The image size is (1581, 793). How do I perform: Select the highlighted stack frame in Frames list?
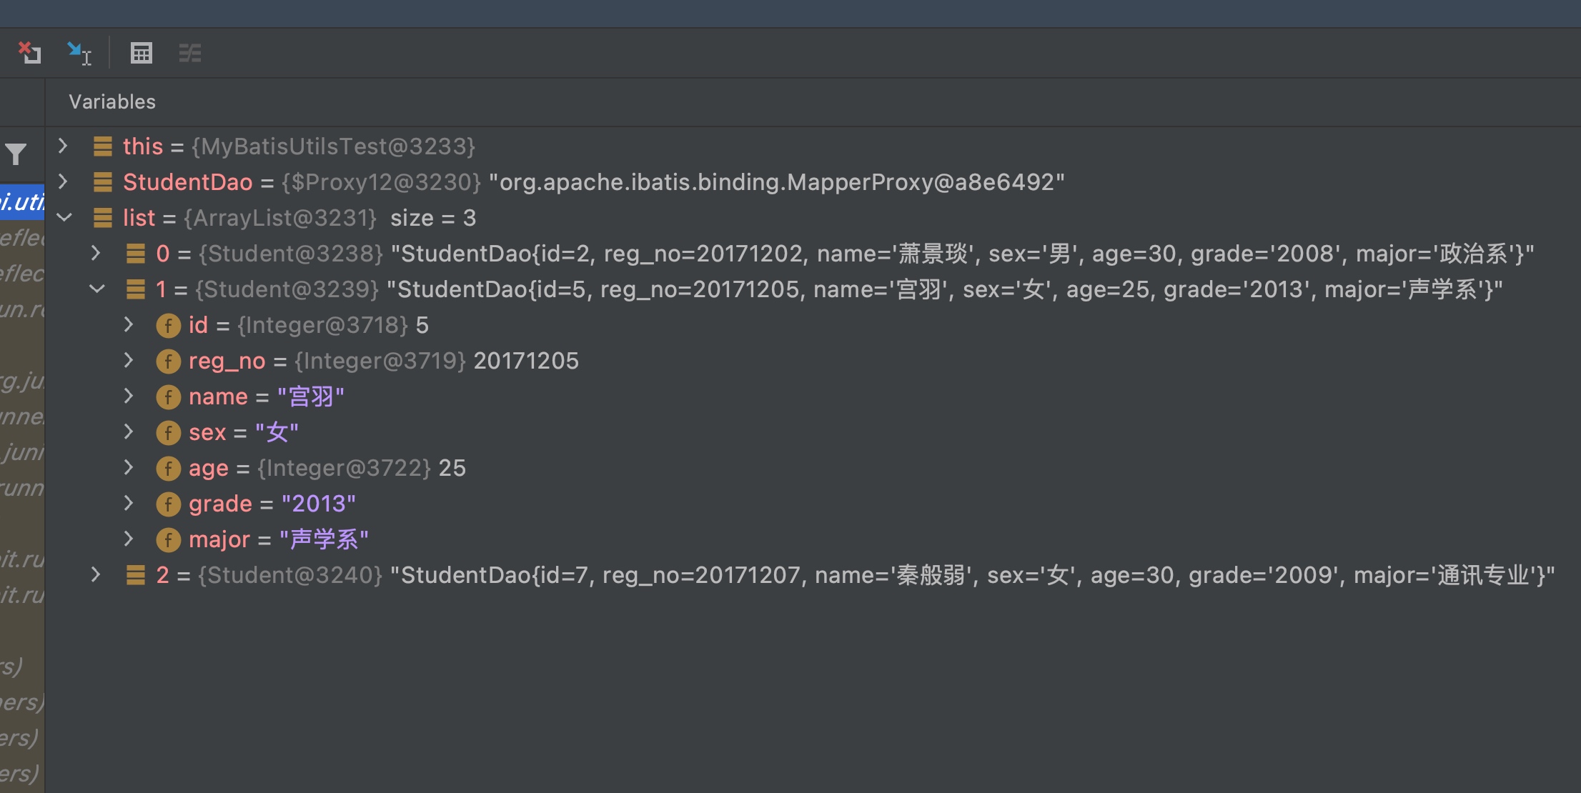pos(23,202)
